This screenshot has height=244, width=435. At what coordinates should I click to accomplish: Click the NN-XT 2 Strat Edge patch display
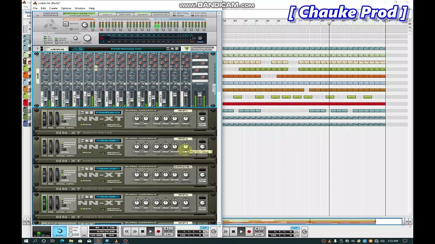coord(108,141)
